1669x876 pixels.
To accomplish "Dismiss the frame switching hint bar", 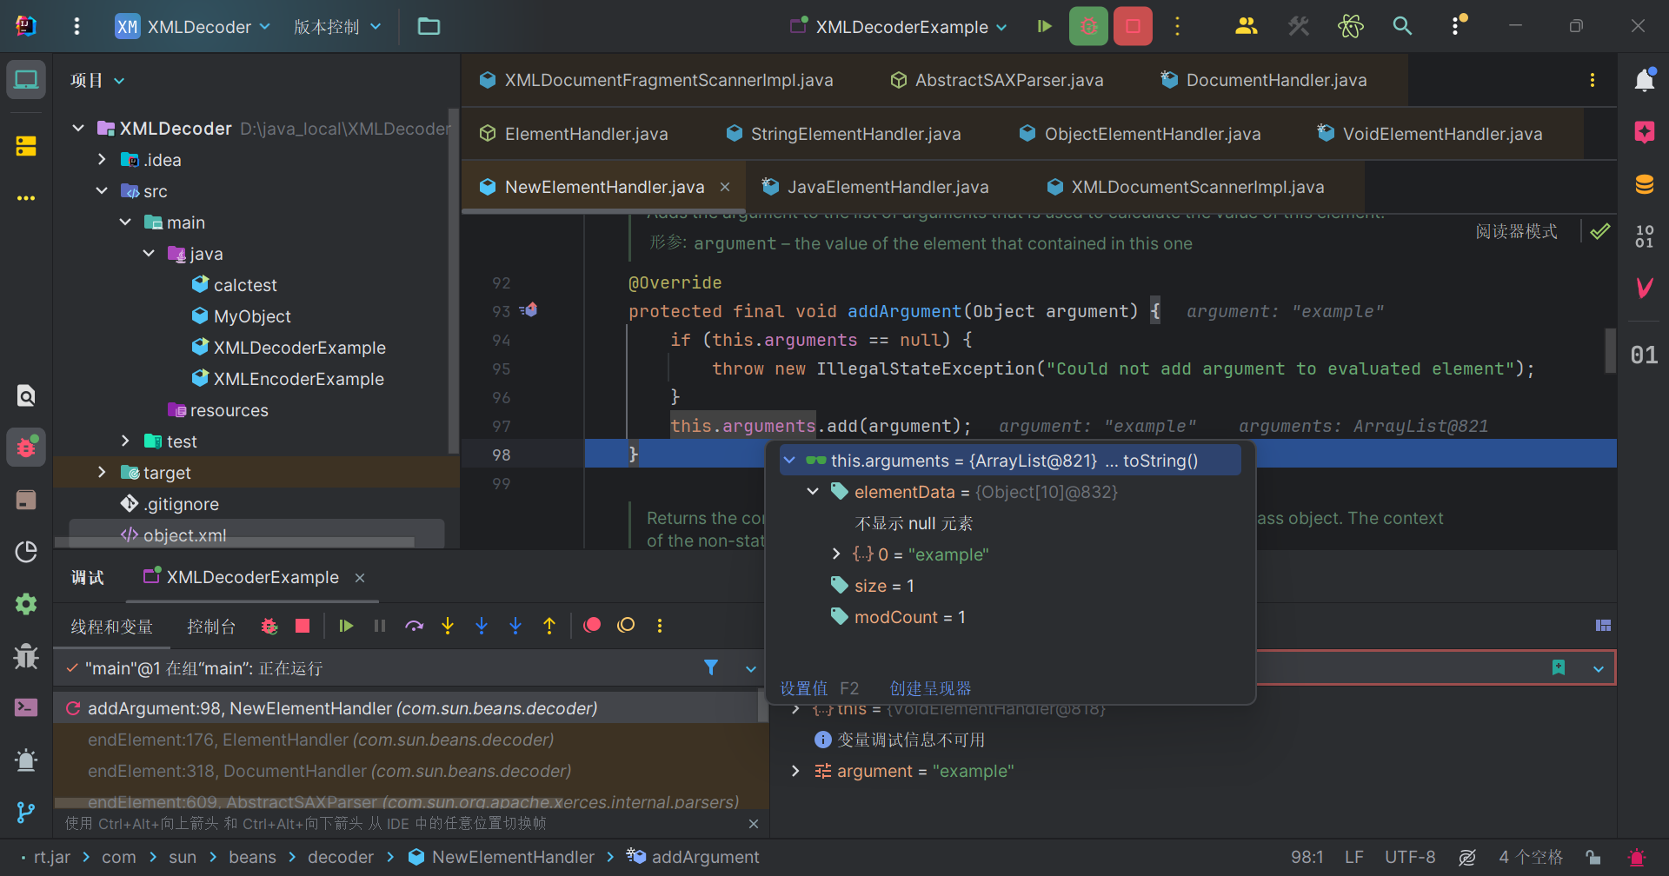I will (754, 823).
